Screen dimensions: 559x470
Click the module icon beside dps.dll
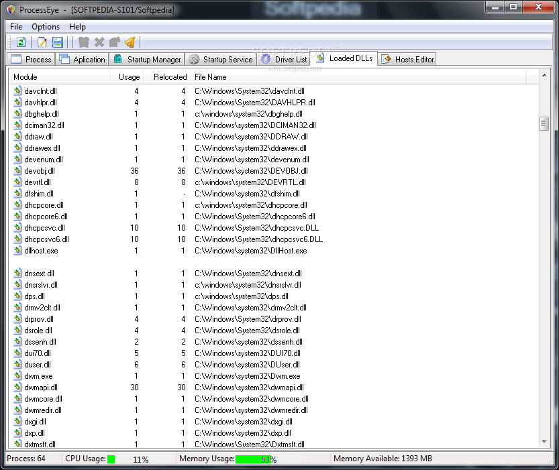point(17,296)
